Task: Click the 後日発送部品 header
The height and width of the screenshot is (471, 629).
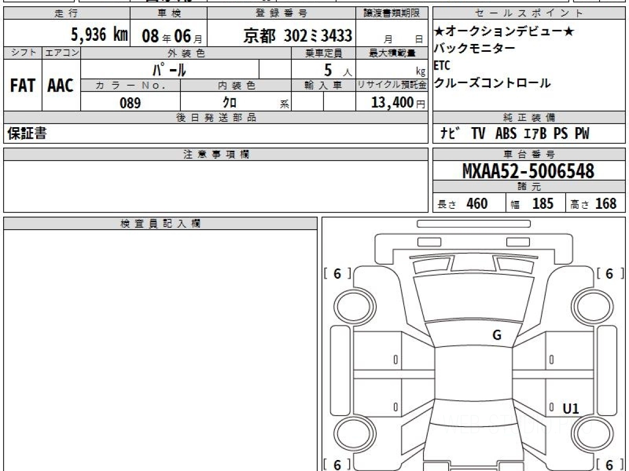Action: [216, 118]
